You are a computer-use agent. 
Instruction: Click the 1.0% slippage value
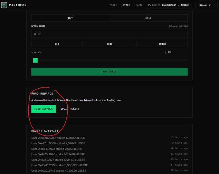tap(168, 52)
